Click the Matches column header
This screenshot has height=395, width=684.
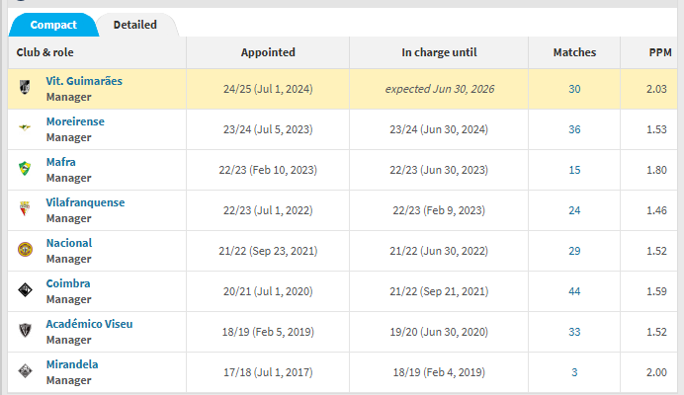click(x=574, y=52)
